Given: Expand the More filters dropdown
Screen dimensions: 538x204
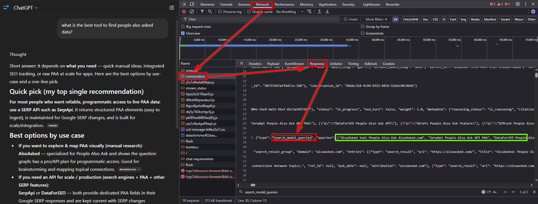Looking at the screenshot, I should point(376,19).
